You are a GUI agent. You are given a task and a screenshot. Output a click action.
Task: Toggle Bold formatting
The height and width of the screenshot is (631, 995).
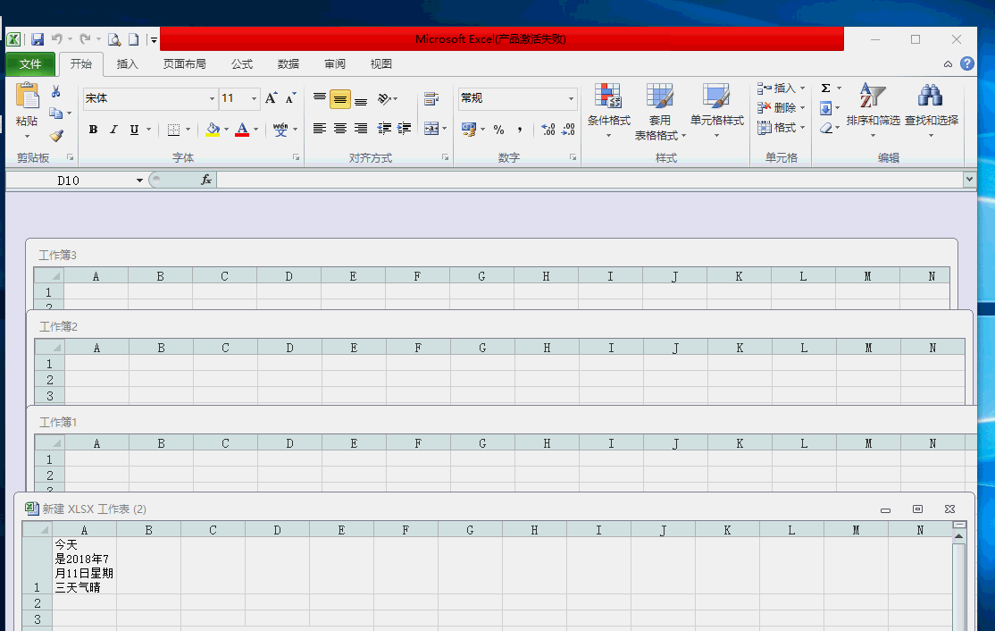point(93,130)
